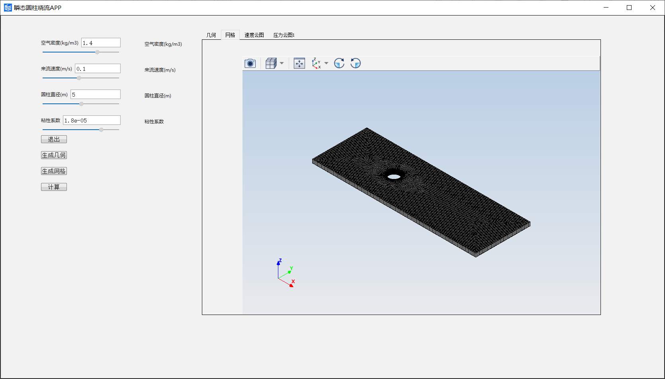Click the app logo in title bar
The height and width of the screenshot is (379, 665).
pyautogui.click(x=8, y=8)
